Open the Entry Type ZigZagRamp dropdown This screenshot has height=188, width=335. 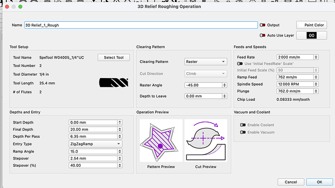pos(95,144)
